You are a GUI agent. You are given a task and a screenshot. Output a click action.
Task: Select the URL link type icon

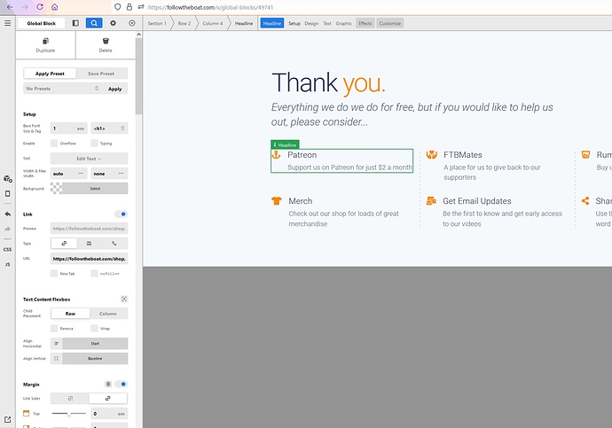[64, 243]
